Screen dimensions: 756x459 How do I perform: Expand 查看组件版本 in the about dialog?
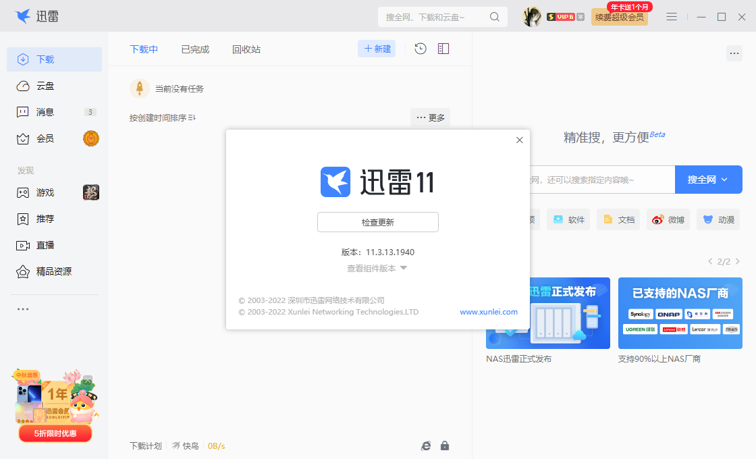click(x=377, y=267)
